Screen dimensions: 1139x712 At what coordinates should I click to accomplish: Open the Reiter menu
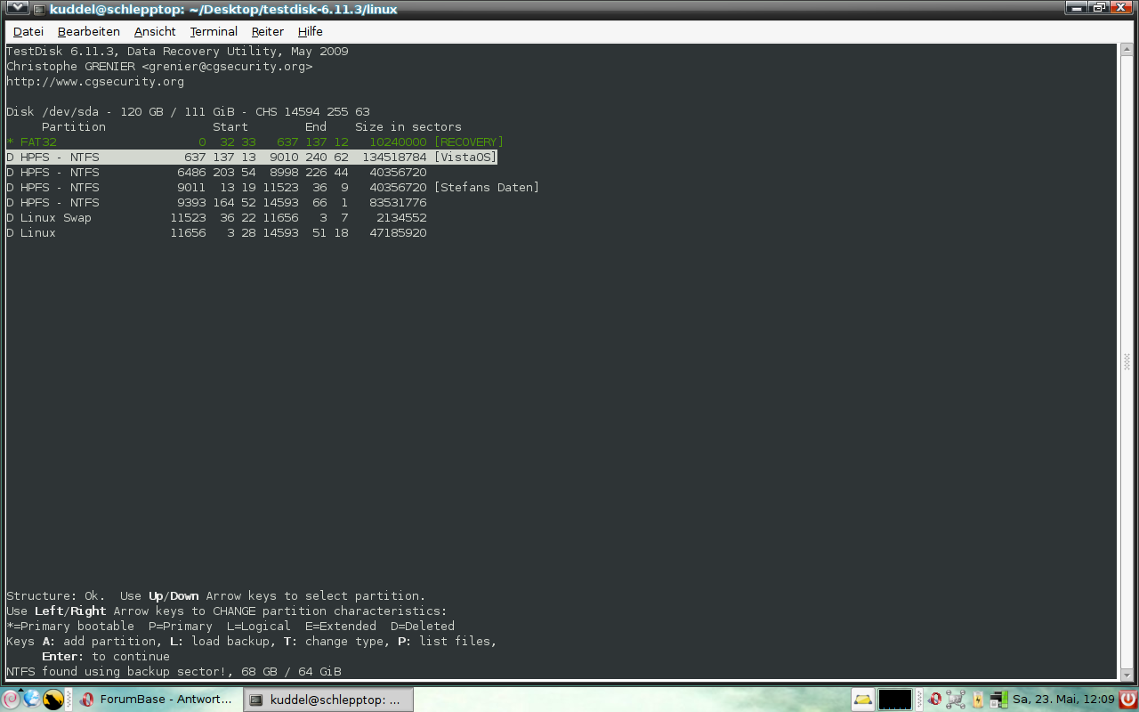(268, 31)
